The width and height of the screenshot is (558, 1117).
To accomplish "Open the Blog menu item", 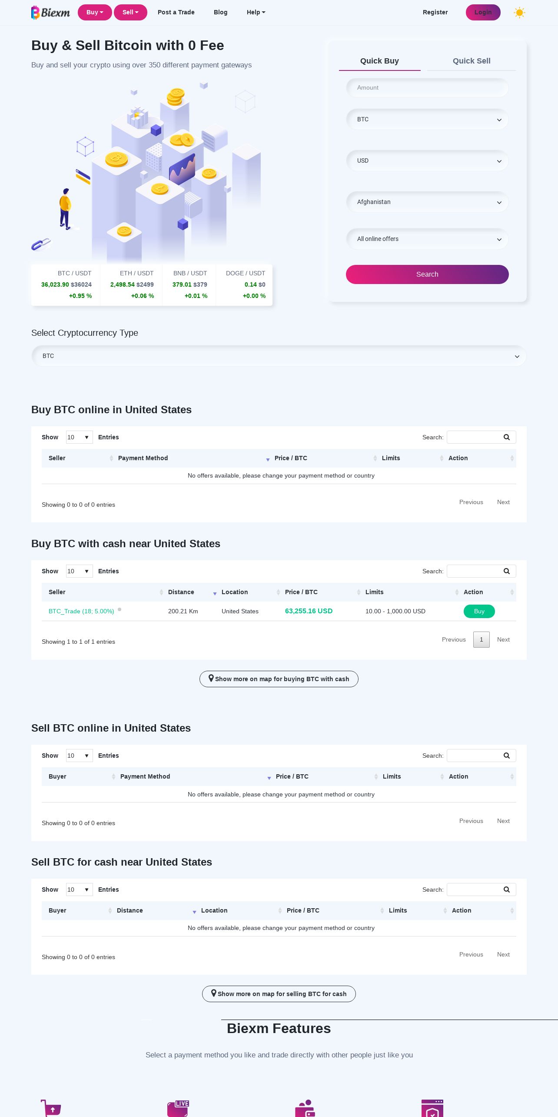I will pos(220,12).
